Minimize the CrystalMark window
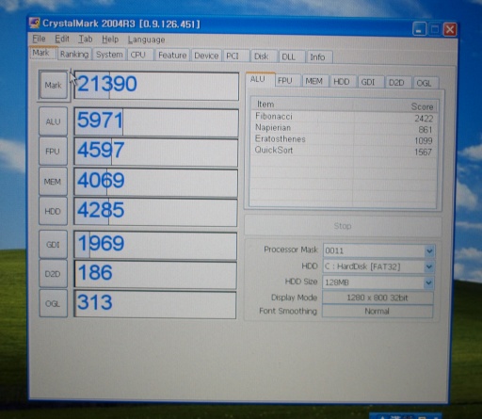Screen dimensions: 482x419 (x=419, y=29)
